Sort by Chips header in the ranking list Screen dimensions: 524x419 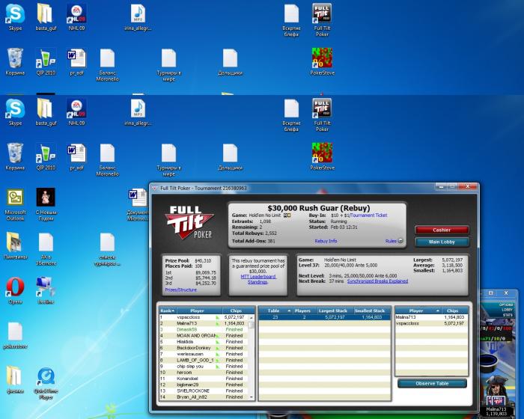coord(236,311)
